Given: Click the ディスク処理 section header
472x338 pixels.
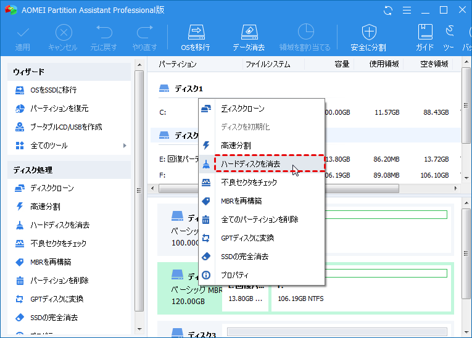Looking at the screenshot, I should tap(69, 170).
